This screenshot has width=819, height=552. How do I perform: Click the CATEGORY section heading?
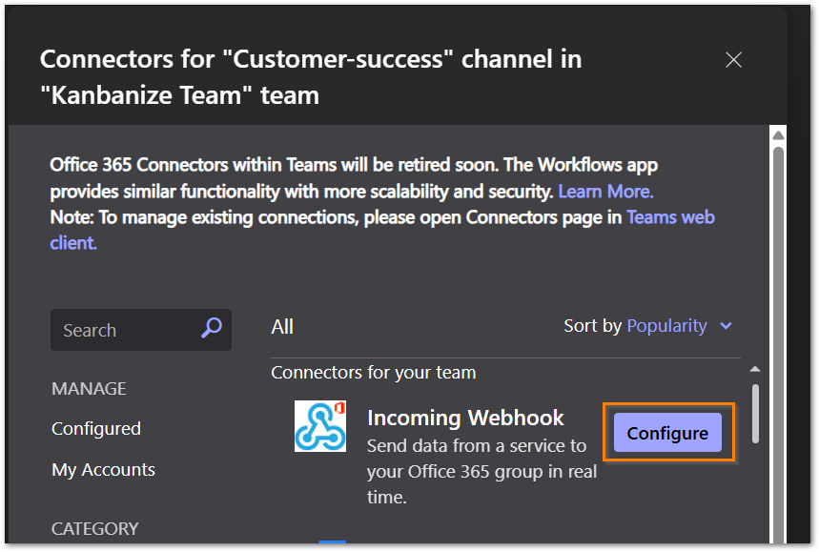point(94,528)
